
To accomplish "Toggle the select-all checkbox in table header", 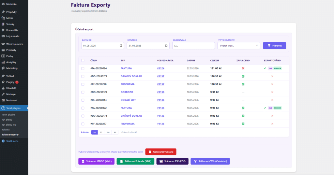I will [83, 61].
